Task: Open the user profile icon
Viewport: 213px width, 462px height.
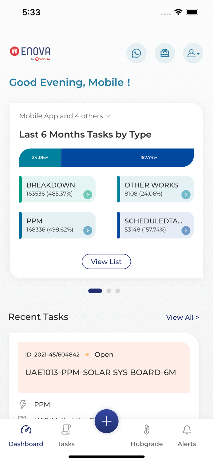Action: click(x=192, y=53)
